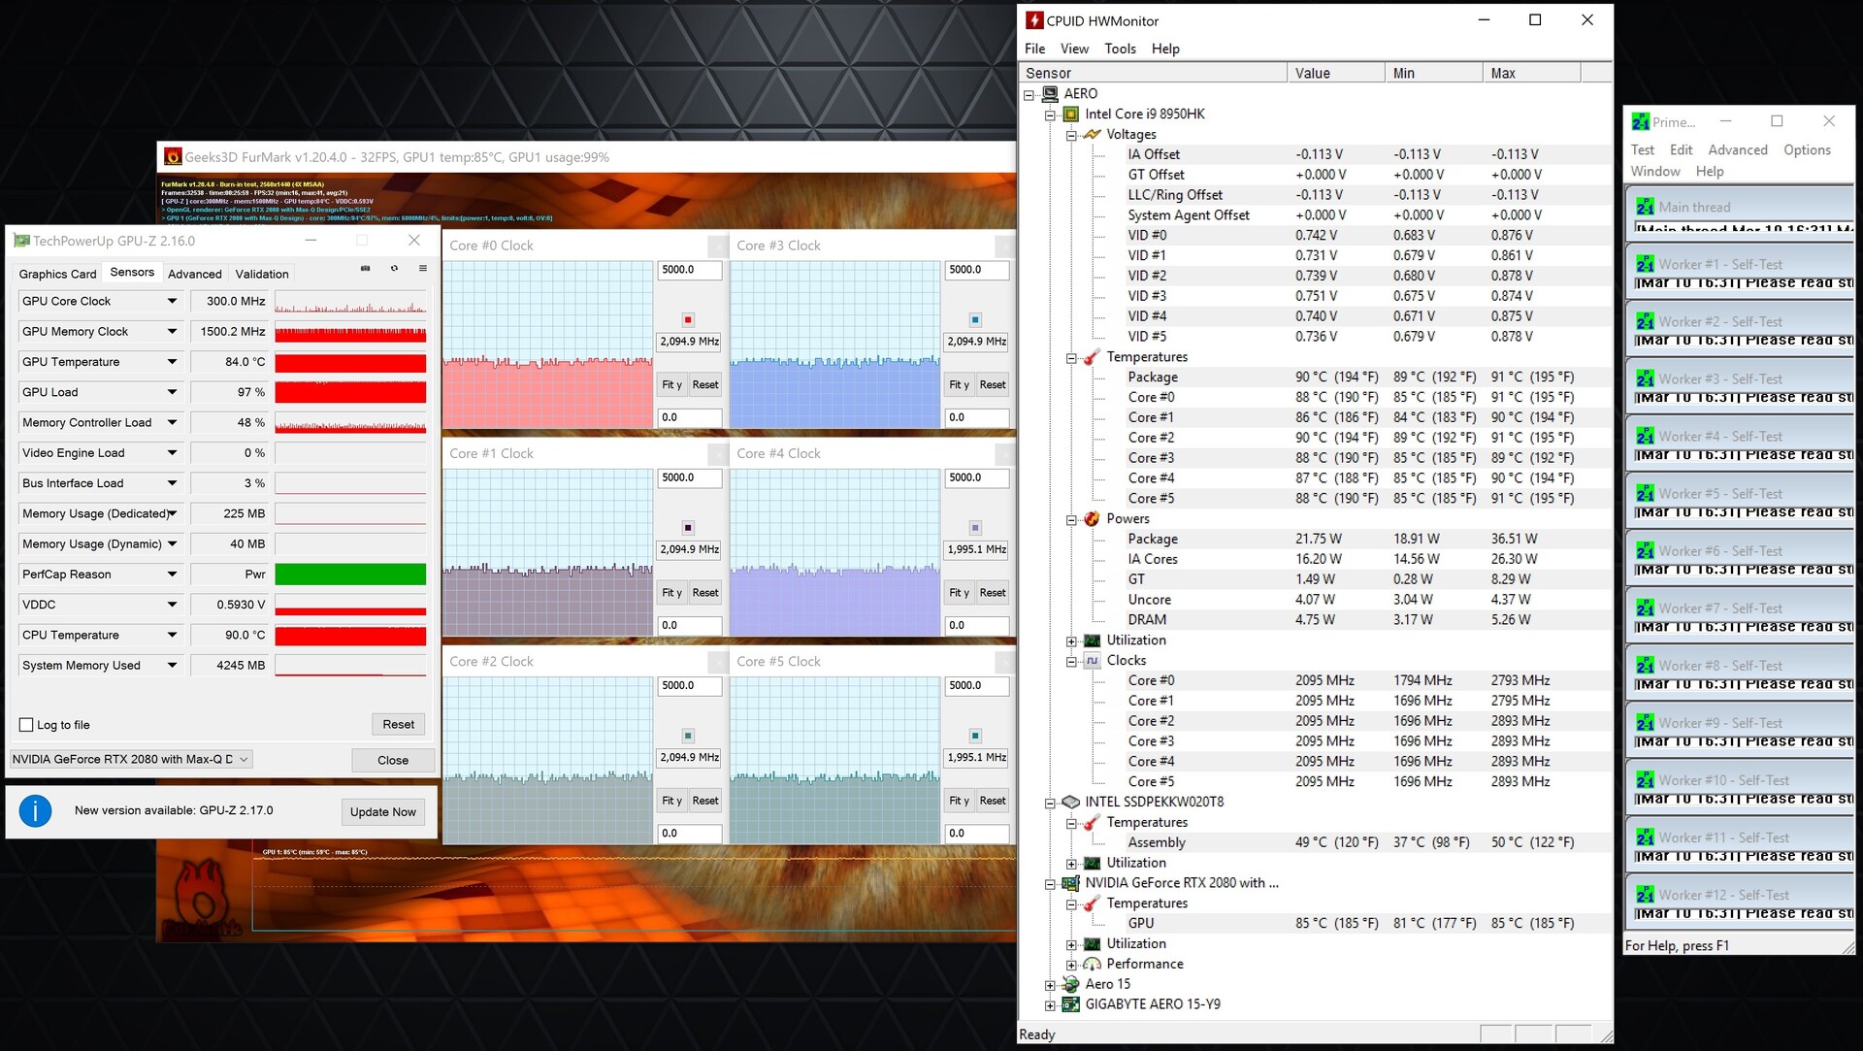Click the Intel Core i9 8950HK CPU icon

[x=1070, y=115]
